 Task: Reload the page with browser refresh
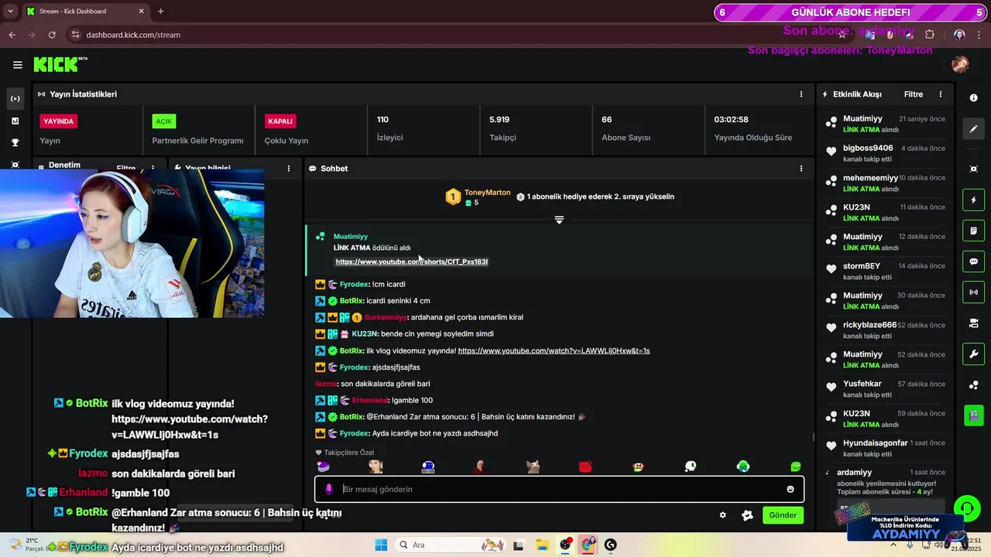pyautogui.click(x=52, y=35)
